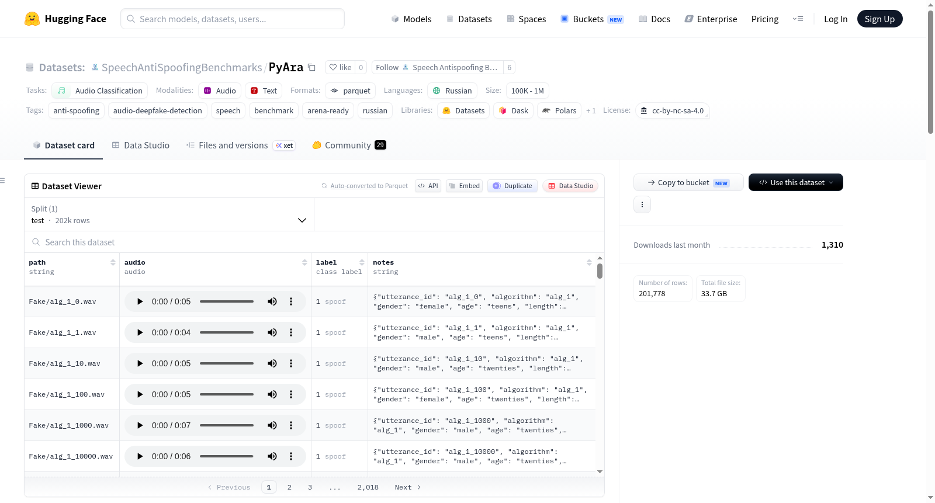The height and width of the screenshot is (503, 935).
Task: Mute the Fake/alg_1_10000.wav audio player
Action: [x=272, y=456]
